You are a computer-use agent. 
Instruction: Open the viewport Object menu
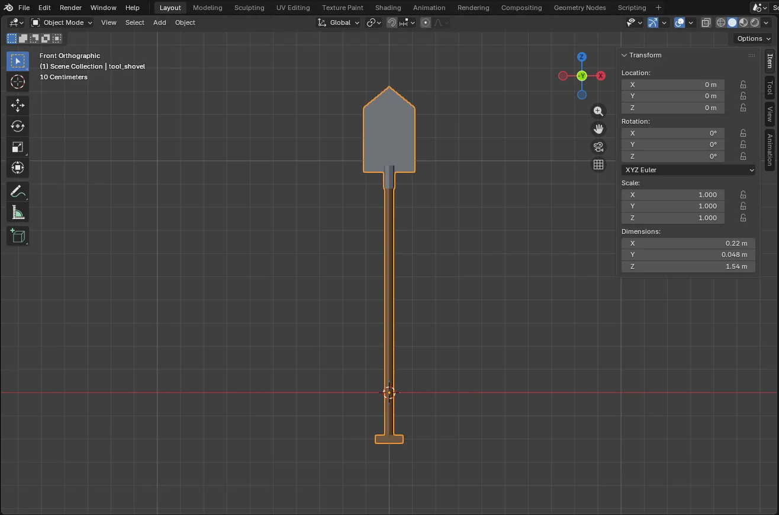click(x=185, y=22)
